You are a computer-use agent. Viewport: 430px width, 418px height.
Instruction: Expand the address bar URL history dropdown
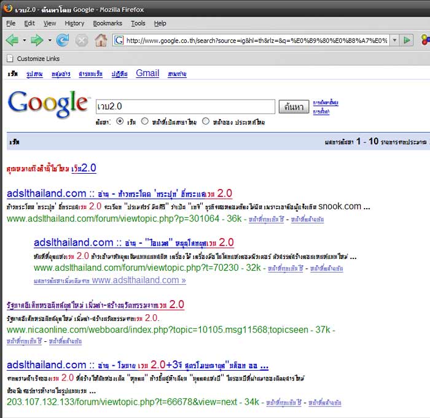pyautogui.click(x=394, y=41)
